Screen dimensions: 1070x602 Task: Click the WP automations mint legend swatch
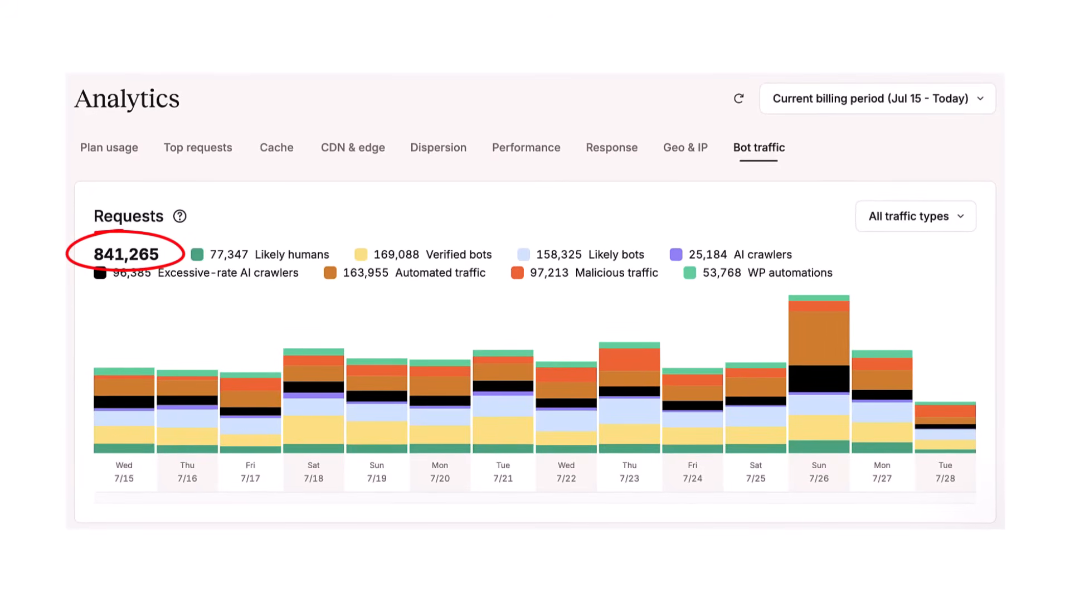[x=690, y=273]
